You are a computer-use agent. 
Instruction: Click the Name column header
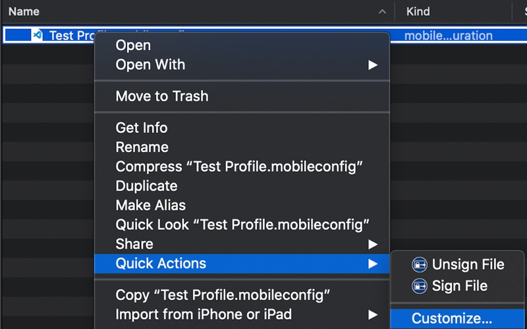tap(24, 12)
